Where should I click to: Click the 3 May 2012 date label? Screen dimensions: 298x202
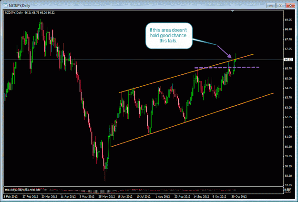pos(87,197)
